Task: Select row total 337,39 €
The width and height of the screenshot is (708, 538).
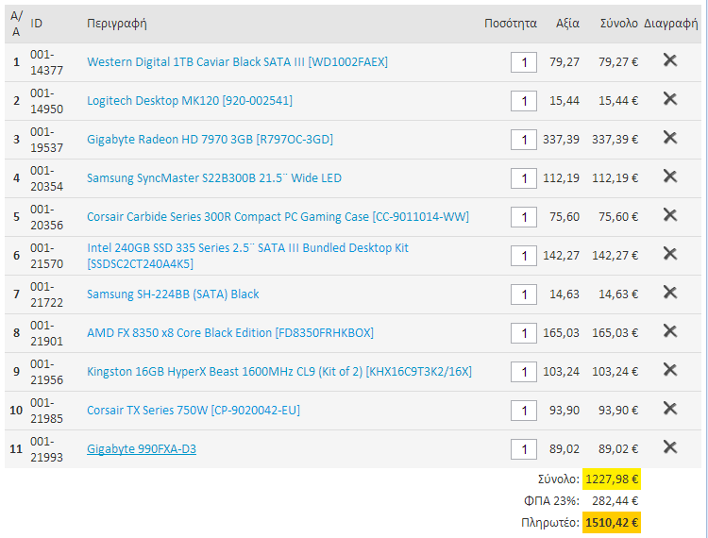Action: [615, 140]
